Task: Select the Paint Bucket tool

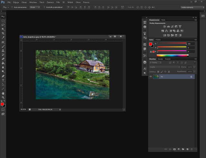Action: 3,63
